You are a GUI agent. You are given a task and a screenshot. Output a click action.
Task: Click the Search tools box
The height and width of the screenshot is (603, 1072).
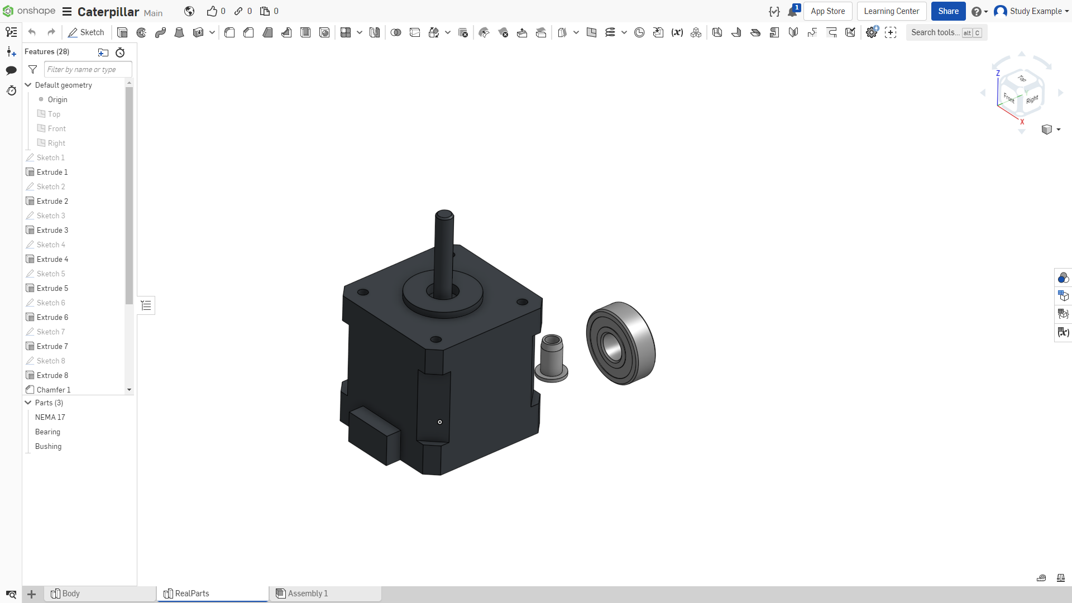(x=946, y=32)
